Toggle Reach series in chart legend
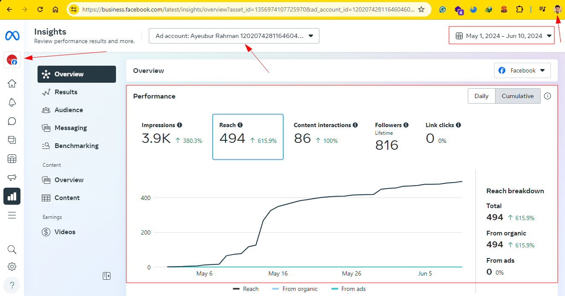 (x=246, y=289)
